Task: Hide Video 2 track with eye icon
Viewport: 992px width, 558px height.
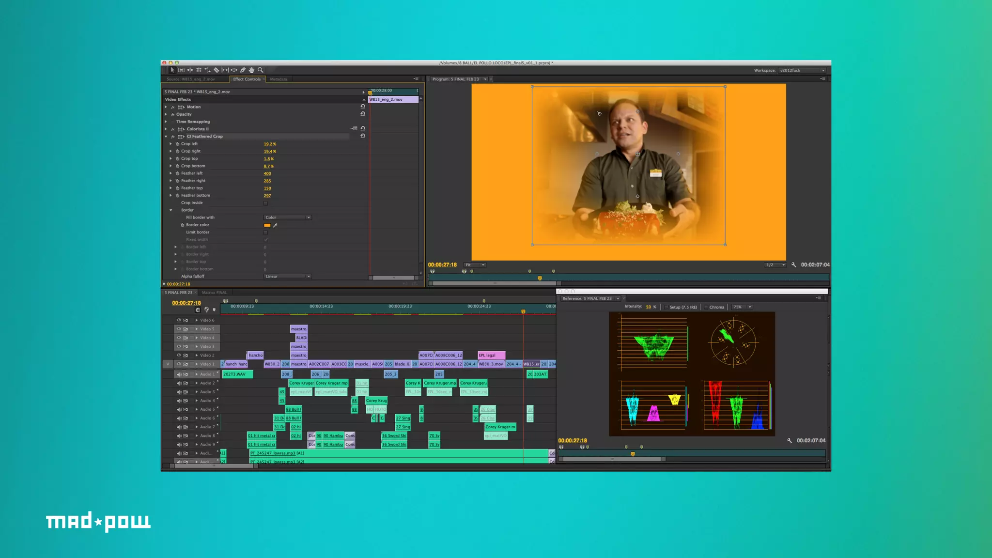Action: point(179,355)
